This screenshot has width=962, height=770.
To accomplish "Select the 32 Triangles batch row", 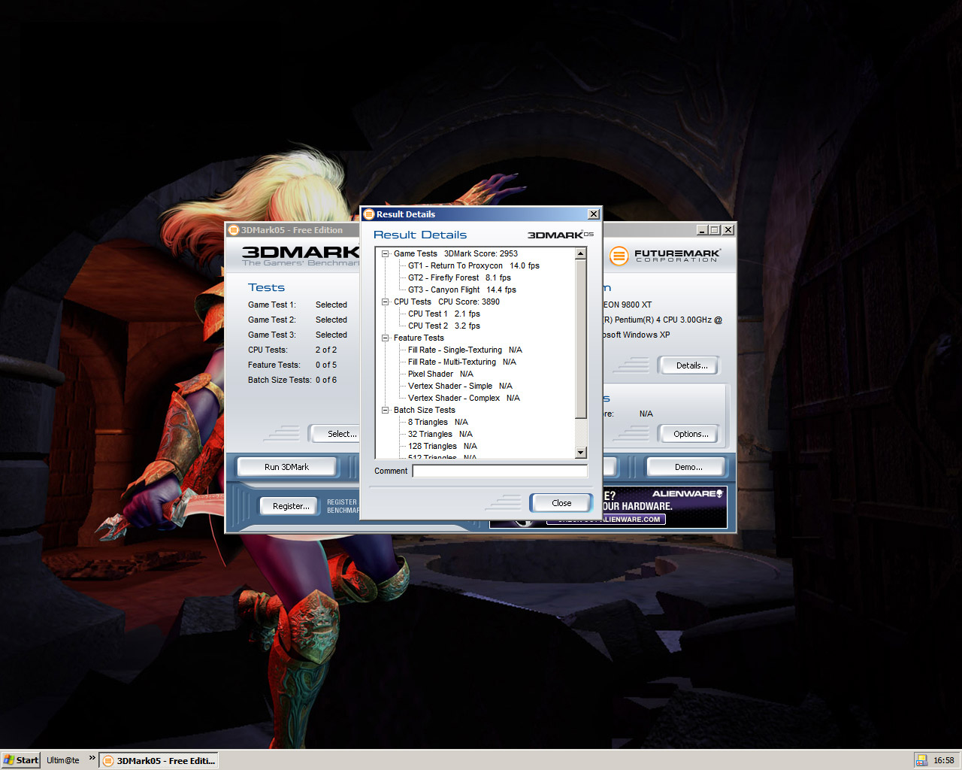I will [440, 435].
